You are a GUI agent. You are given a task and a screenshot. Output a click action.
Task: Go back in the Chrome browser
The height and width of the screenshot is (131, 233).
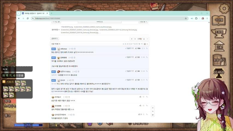tap(19, 18)
